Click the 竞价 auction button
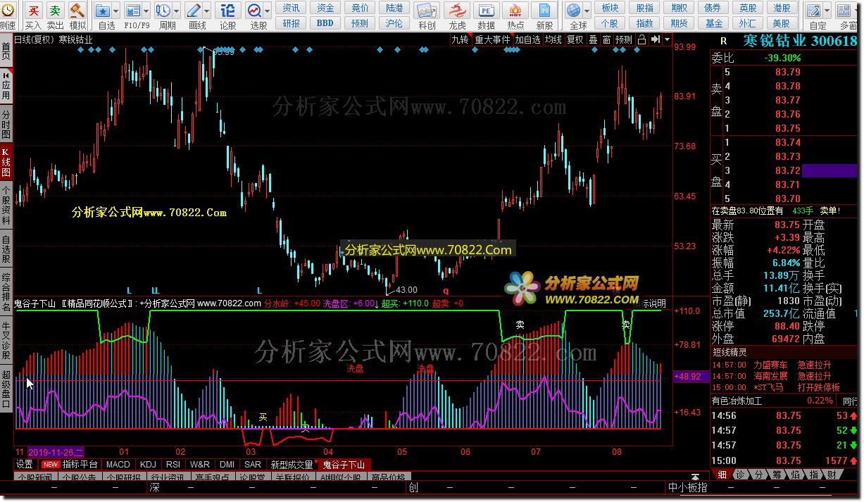Viewport: 864px width, 502px height. (360, 8)
